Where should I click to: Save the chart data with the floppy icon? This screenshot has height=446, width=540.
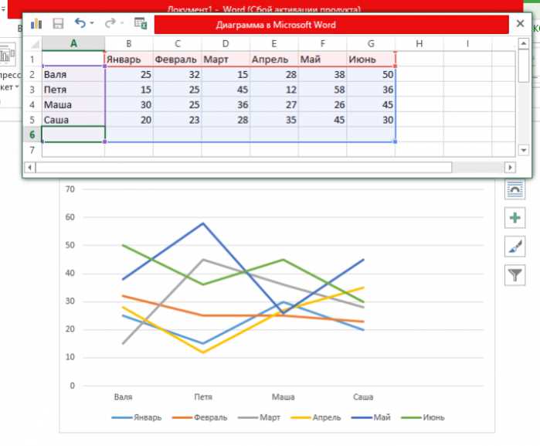(x=58, y=23)
